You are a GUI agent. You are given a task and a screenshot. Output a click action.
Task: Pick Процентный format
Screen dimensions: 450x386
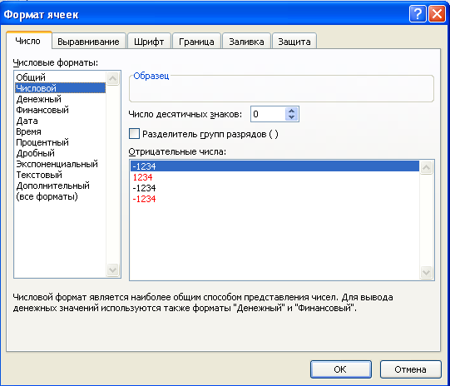tap(60, 142)
